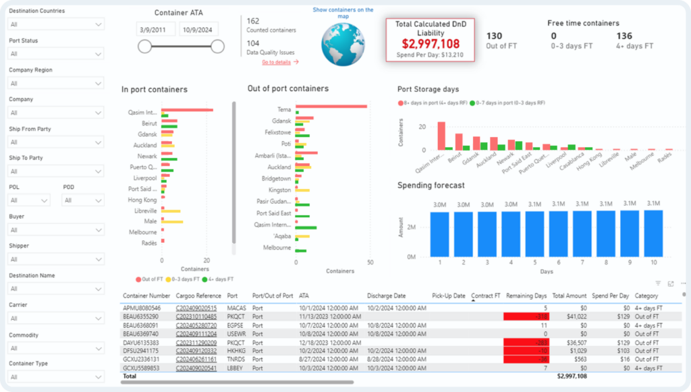Sort by Container Number column header
The width and height of the screenshot is (691, 392).
click(x=146, y=296)
